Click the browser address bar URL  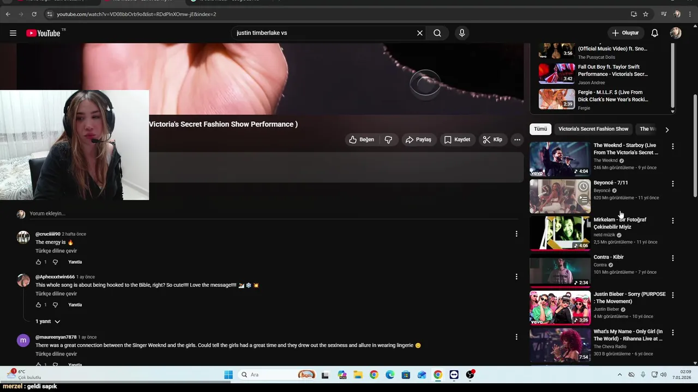pyautogui.click(x=136, y=14)
